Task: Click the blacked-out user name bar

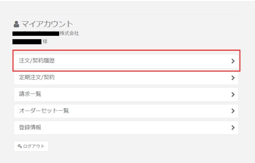Action: click(27, 42)
